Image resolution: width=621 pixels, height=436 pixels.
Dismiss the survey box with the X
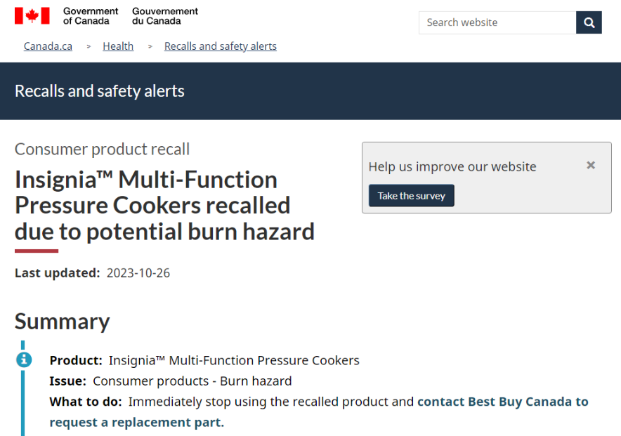pos(591,165)
